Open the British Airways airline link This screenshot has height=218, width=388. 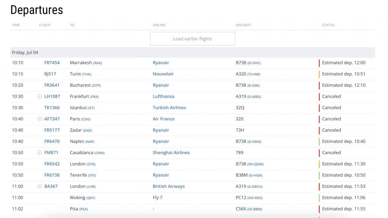[169, 186]
